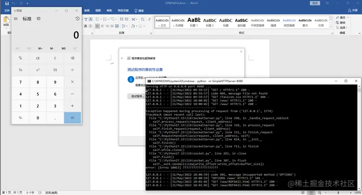Click the calculator MS memory store button

(x=64, y=49)
